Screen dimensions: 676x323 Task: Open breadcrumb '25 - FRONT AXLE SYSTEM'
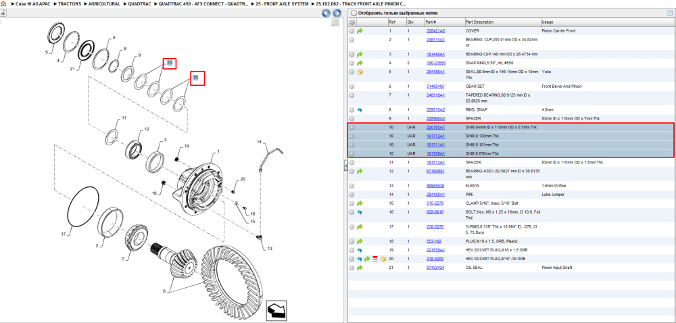click(282, 3)
